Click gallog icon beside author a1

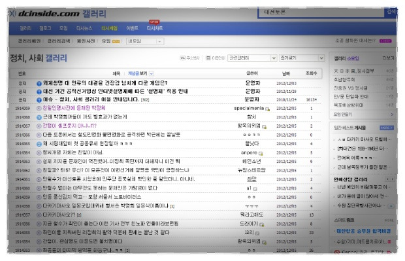coord(255,189)
